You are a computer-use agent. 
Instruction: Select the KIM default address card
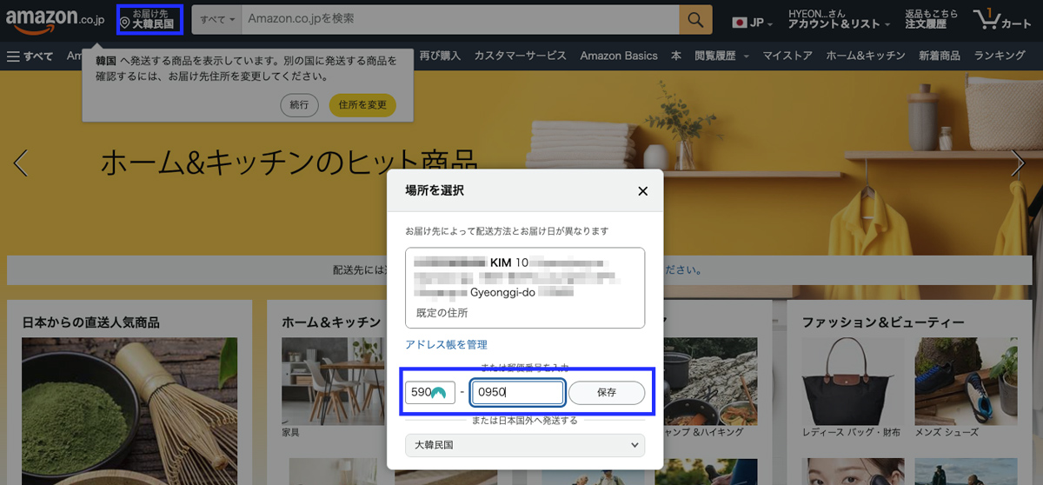[x=525, y=288]
